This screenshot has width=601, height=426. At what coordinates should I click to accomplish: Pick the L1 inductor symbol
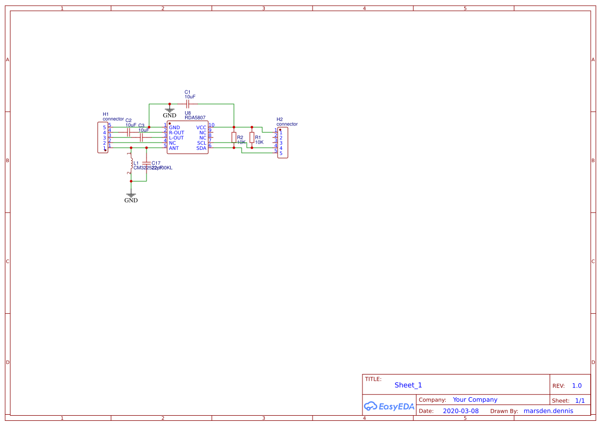tap(131, 164)
